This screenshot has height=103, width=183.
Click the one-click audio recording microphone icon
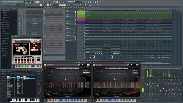(91, 2)
